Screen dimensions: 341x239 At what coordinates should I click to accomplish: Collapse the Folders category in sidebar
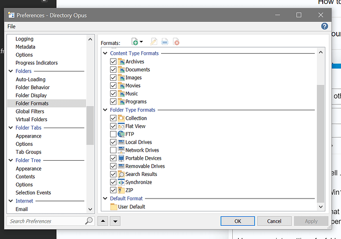click(x=11, y=71)
